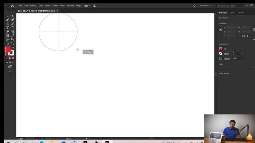Image resolution: width=255 pixels, height=143 pixels.
Task: Click the Flip Horizontal icon in Transform
Action: pyautogui.click(x=243, y=36)
